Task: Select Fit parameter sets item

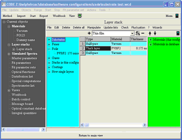Action: point(24,67)
